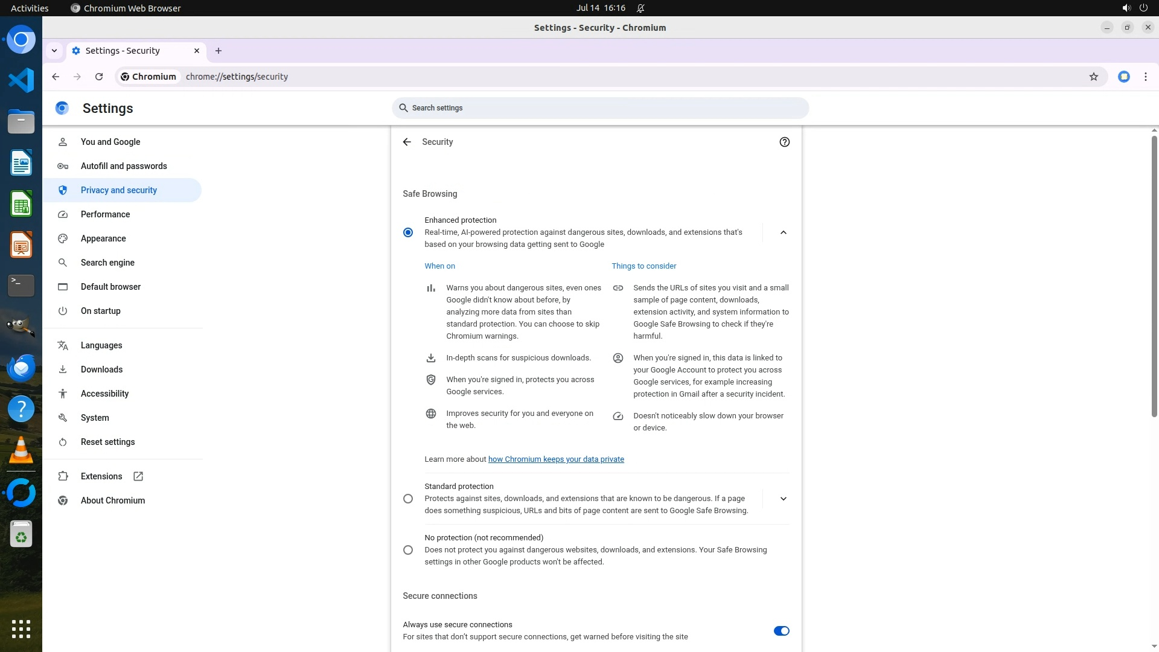Click the page's vertical scrollbar thumb
This screenshot has height=652, width=1159.
coord(1154,275)
